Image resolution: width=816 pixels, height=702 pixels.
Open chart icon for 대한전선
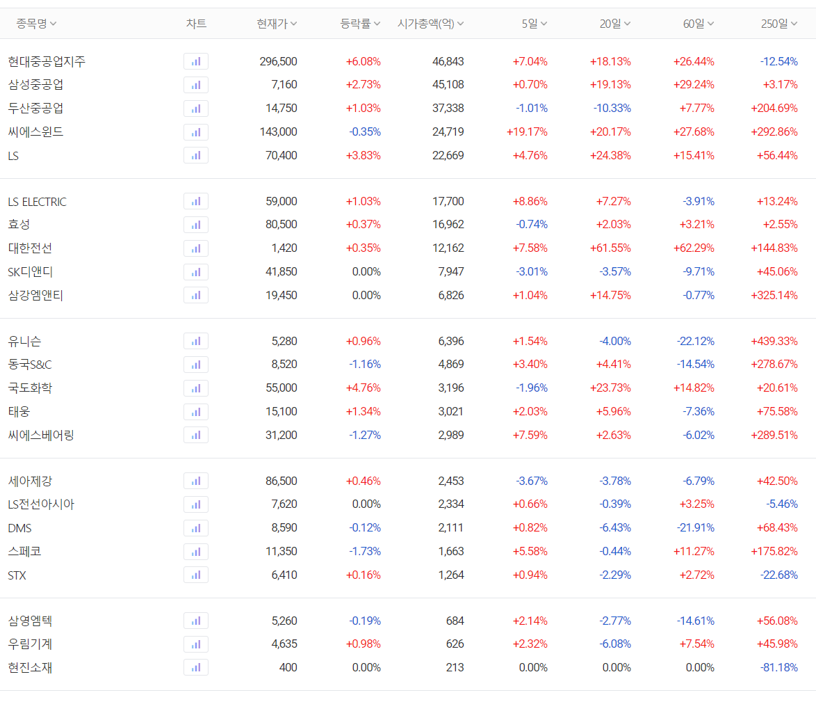point(196,248)
